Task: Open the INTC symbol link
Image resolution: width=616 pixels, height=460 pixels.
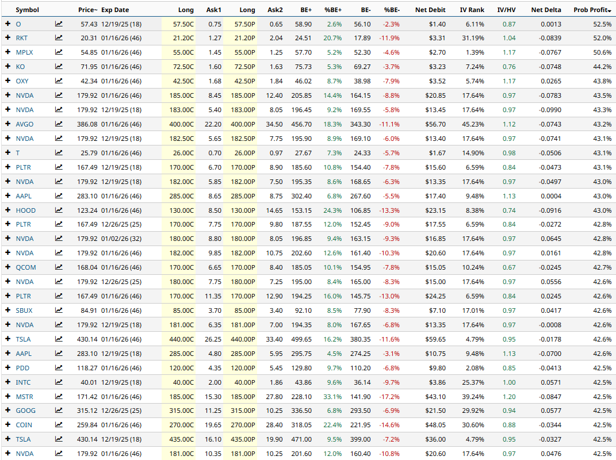Action: point(23,382)
